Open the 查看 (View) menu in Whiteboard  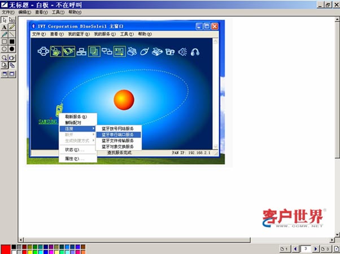pos(41,11)
